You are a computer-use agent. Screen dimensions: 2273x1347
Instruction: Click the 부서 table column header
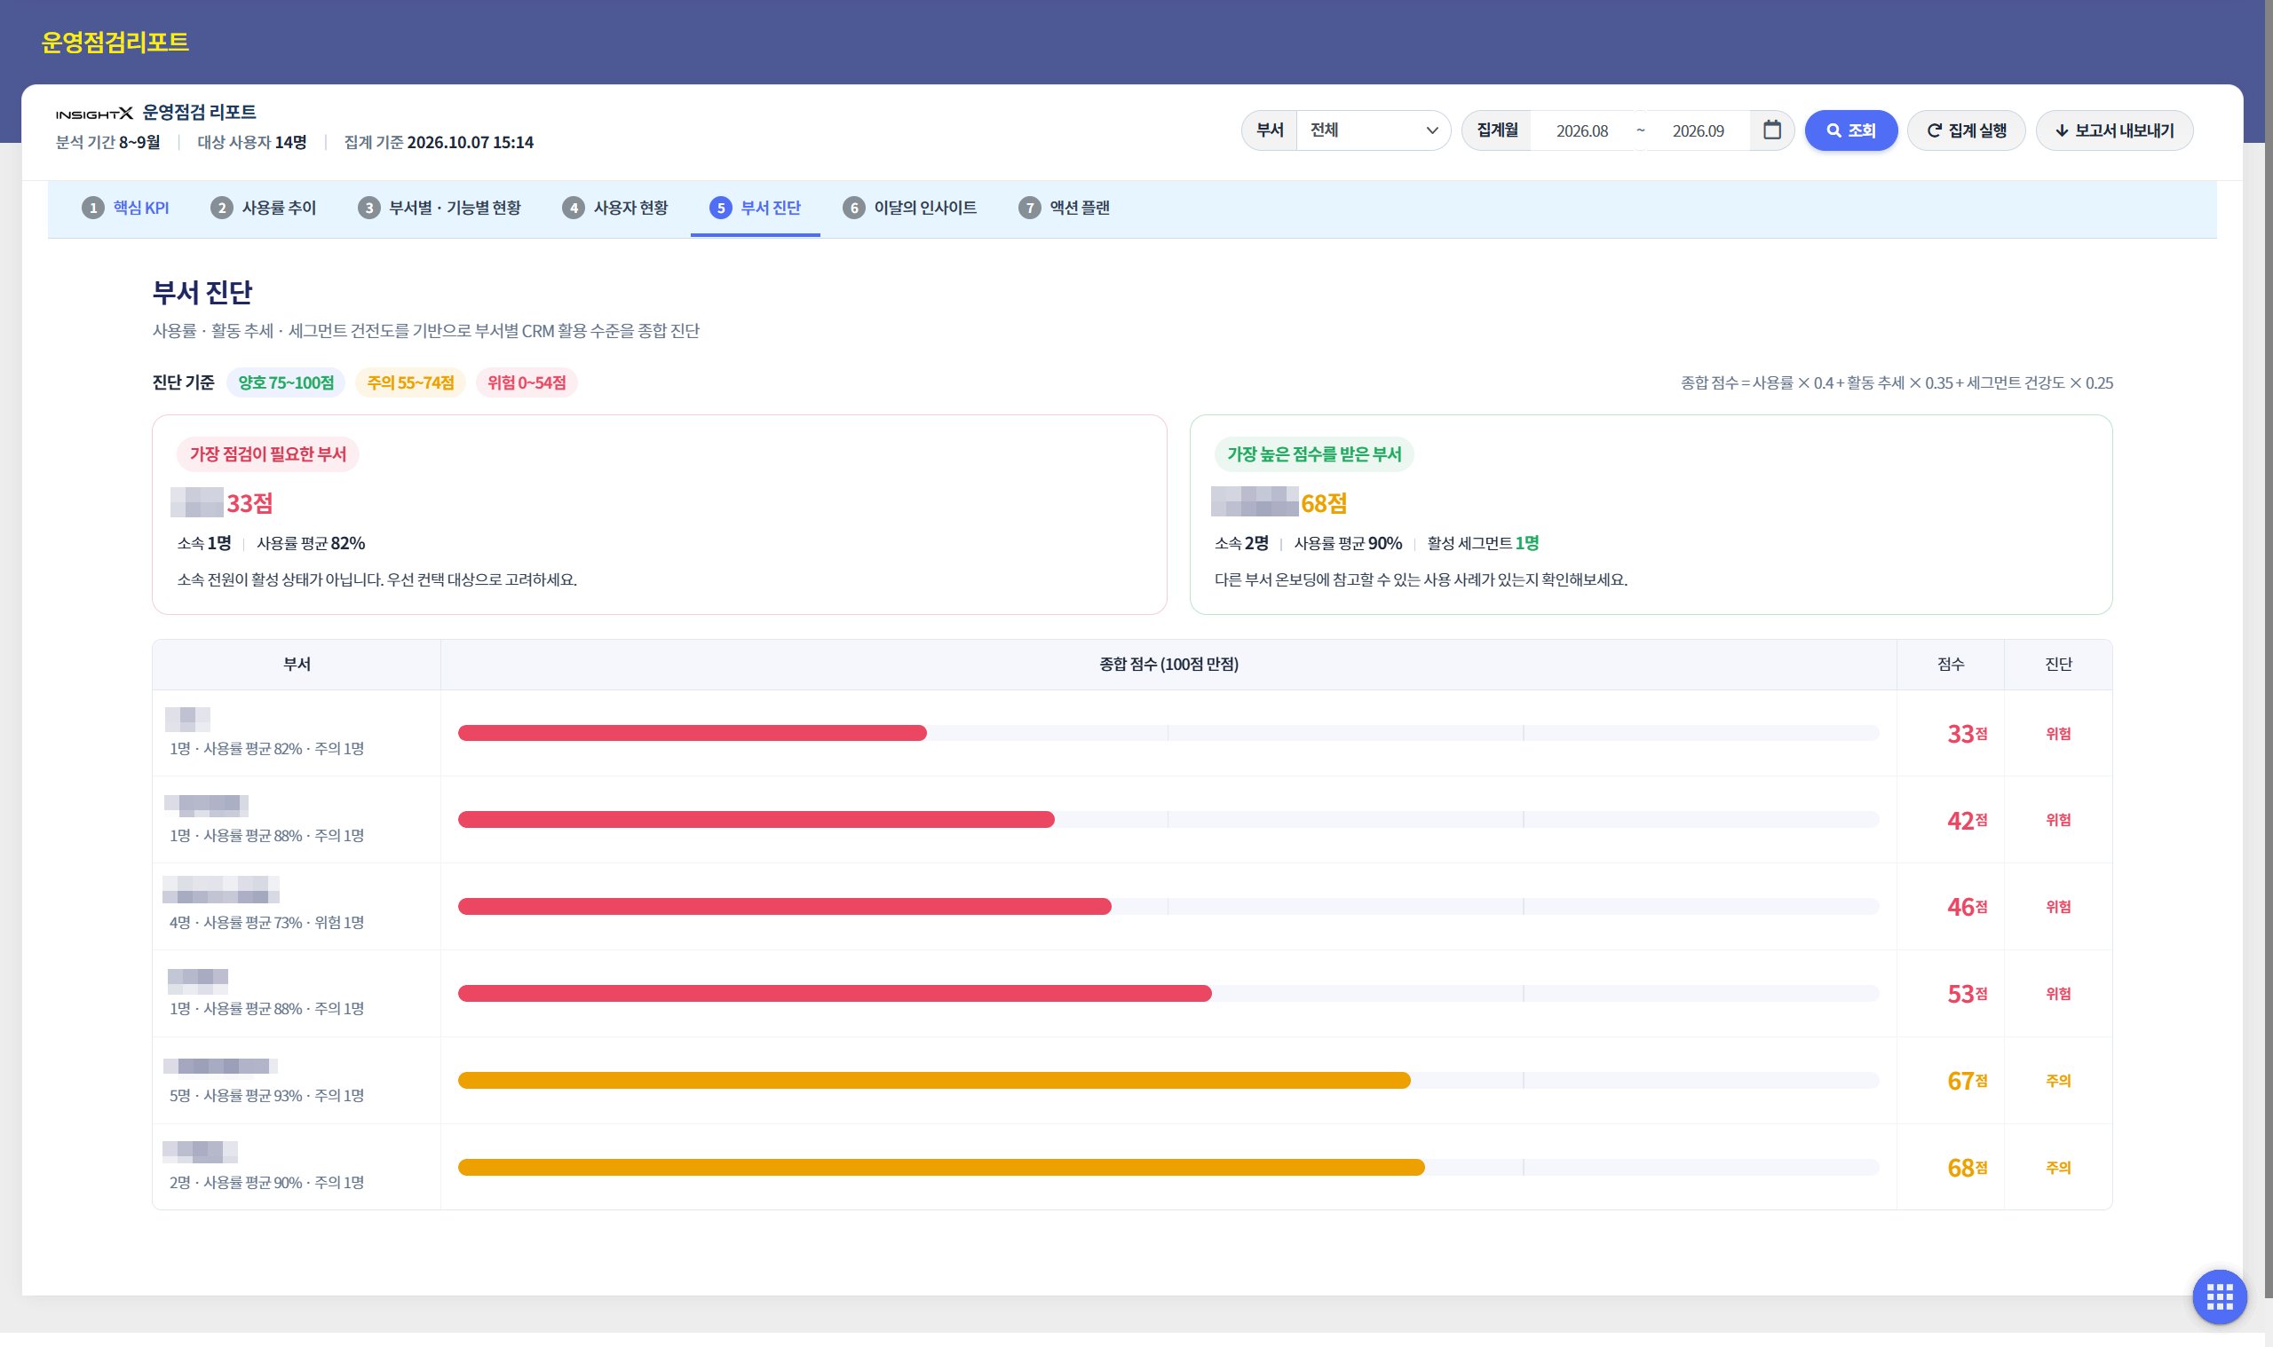click(297, 665)
